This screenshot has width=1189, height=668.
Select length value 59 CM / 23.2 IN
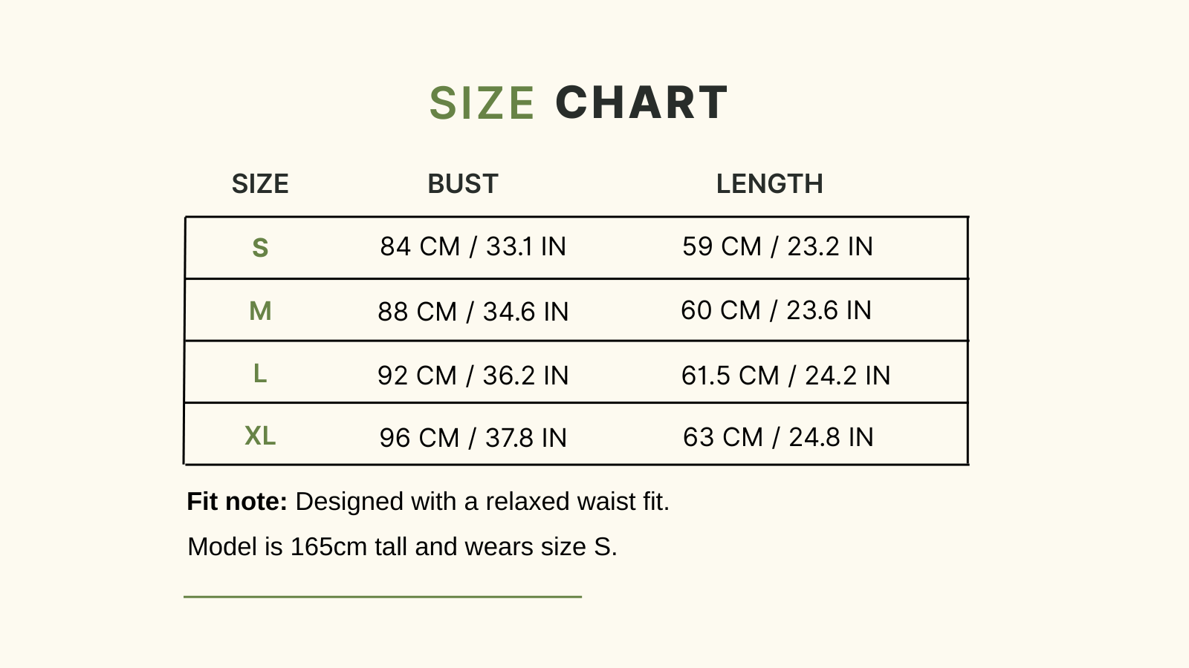coord(778,246)
